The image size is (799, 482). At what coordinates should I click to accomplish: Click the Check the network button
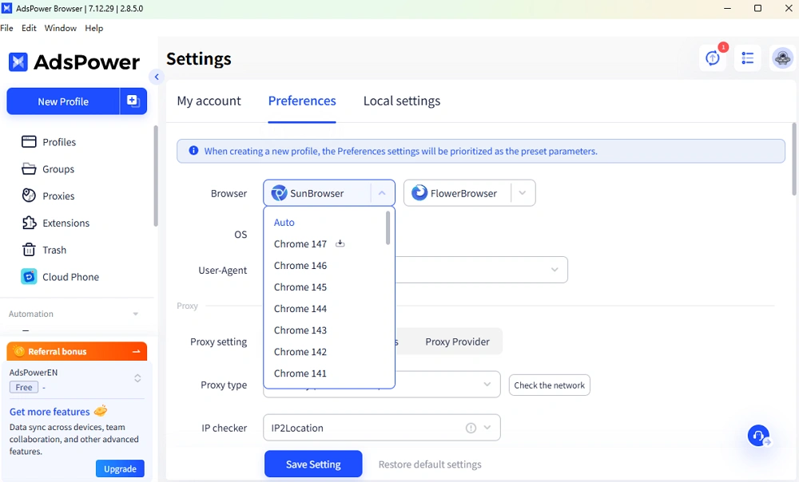point(550,385)
